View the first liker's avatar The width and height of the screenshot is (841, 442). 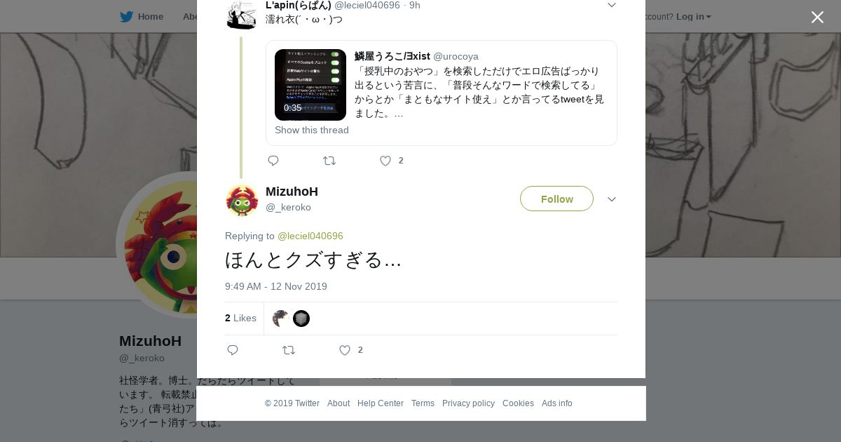[280, 319]
